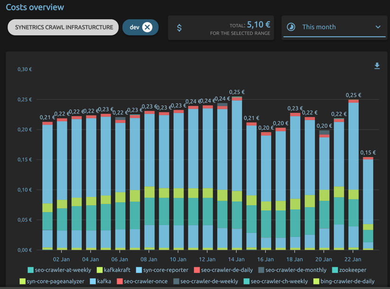Click the dollar currency icon
This screenshot has height=289, width=390.
click(x=178, y=27)
